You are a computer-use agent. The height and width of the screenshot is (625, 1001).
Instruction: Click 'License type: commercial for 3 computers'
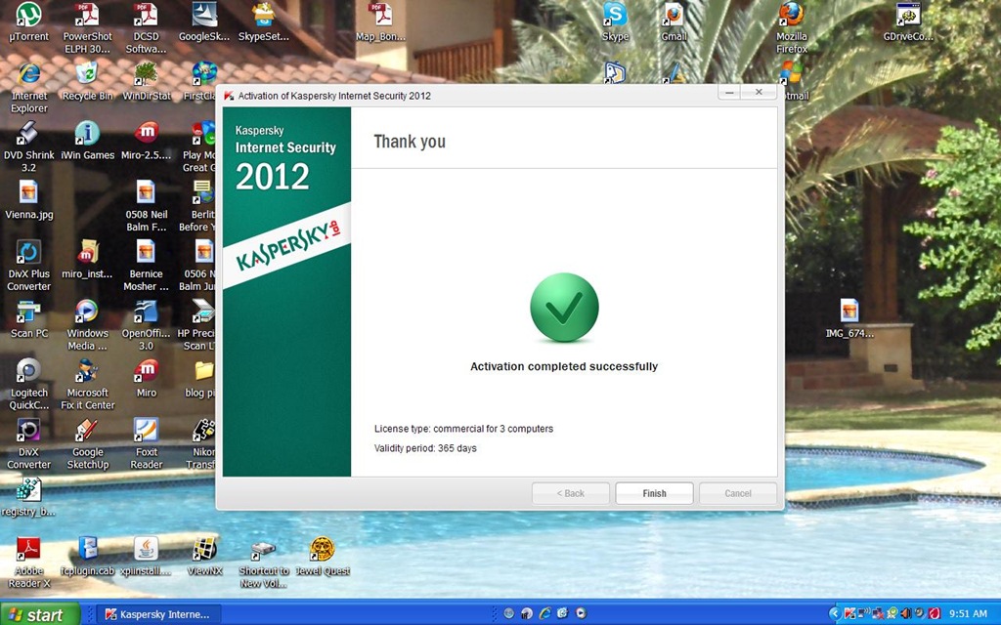463,429
